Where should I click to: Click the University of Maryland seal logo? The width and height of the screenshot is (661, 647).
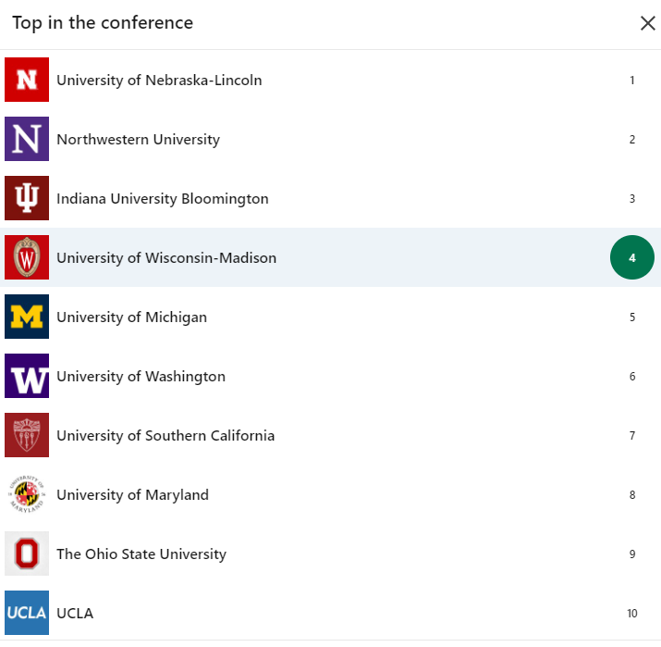tap(27, 494)
